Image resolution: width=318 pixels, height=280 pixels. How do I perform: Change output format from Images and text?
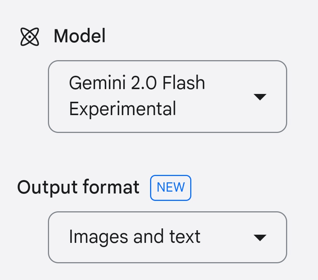tap(167, 237)
